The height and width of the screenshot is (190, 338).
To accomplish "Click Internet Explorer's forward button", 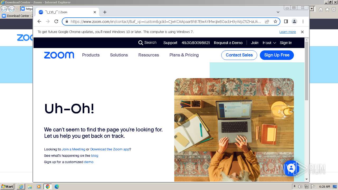I will coord(11,9).
